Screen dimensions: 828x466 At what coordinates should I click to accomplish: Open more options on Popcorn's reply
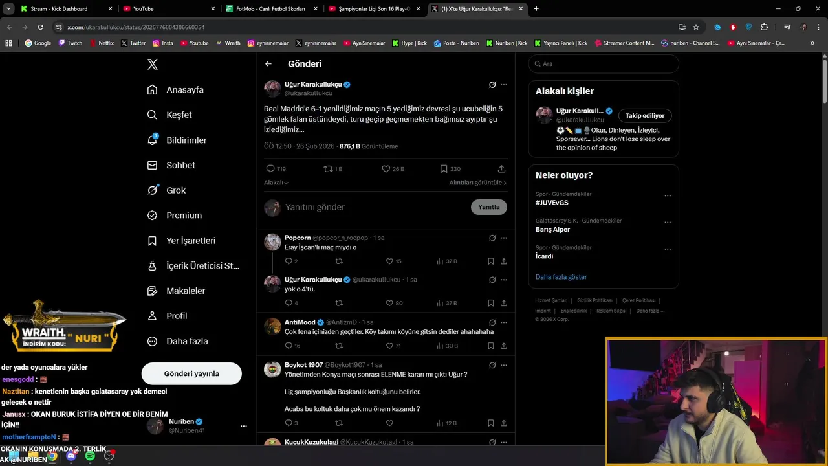pos(504,238)
